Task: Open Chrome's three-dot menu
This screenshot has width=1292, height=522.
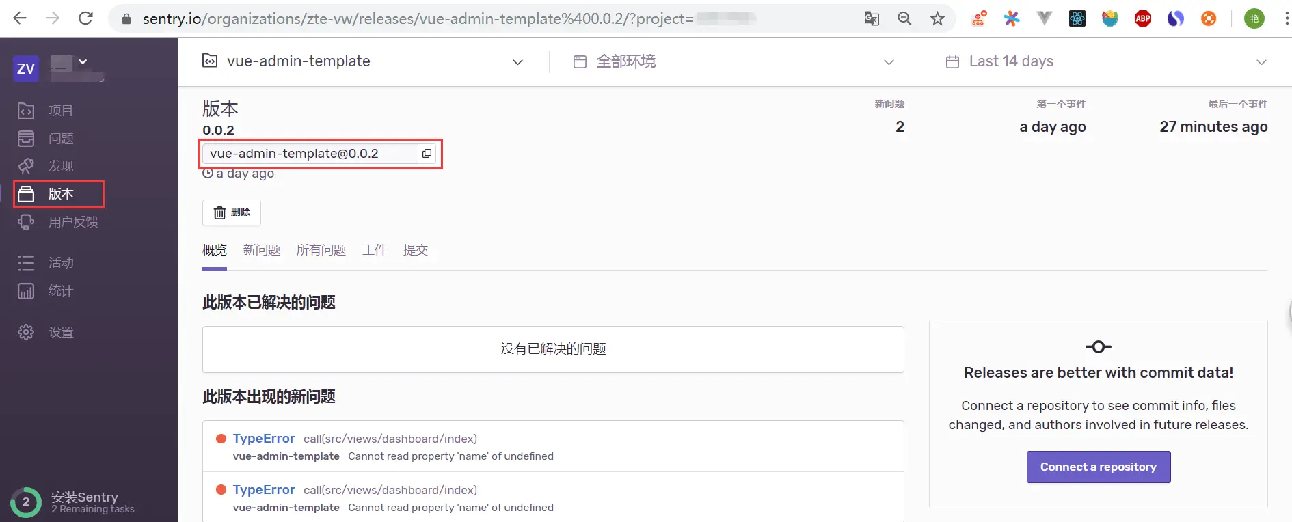Action: pos(1286,18)
